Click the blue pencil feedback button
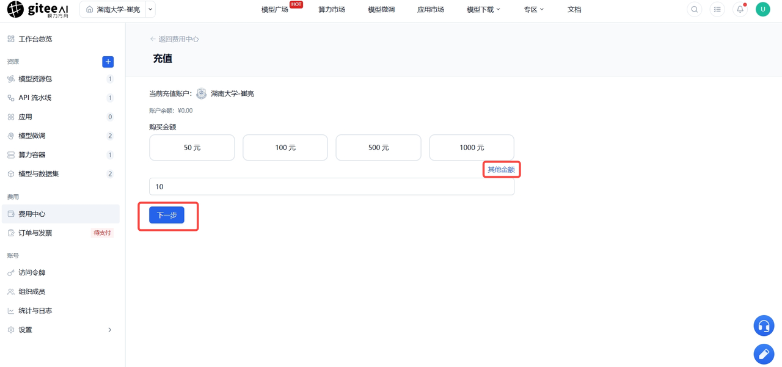Viewport: 782px width, 367px height. (764, 354)
